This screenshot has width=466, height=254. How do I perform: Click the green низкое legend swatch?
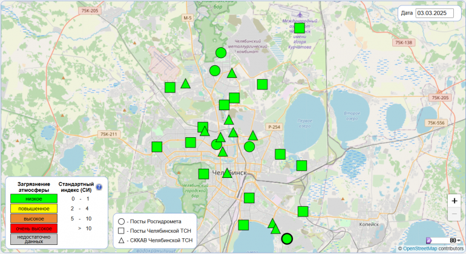pos(34,198)
